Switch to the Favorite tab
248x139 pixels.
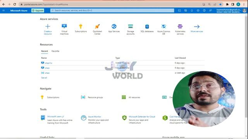55,51
